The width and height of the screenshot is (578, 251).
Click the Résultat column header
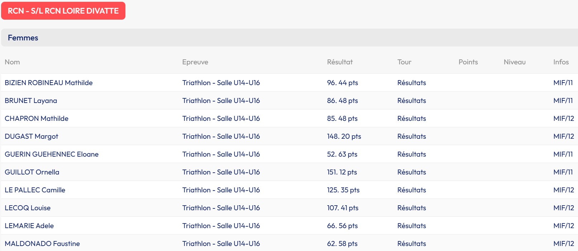[x=340, y=62]
